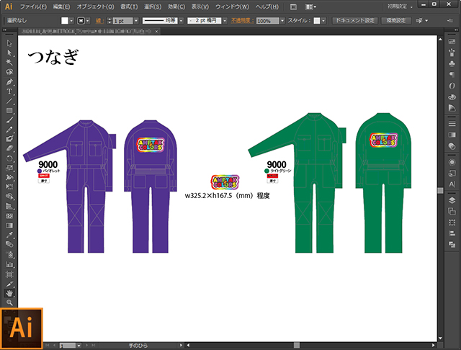Viewport: 461px width, 350px height.
Task: Open the Transparency panel
Action: click(452, 145)
